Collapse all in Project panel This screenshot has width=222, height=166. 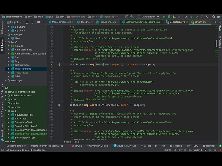32,22
